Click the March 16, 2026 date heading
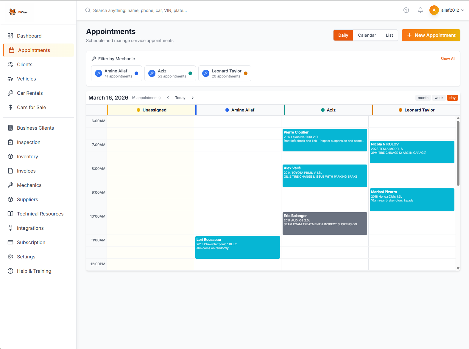The width and height of the screenshot is (469, 349). pyautogui.click(x=108, y=98)
